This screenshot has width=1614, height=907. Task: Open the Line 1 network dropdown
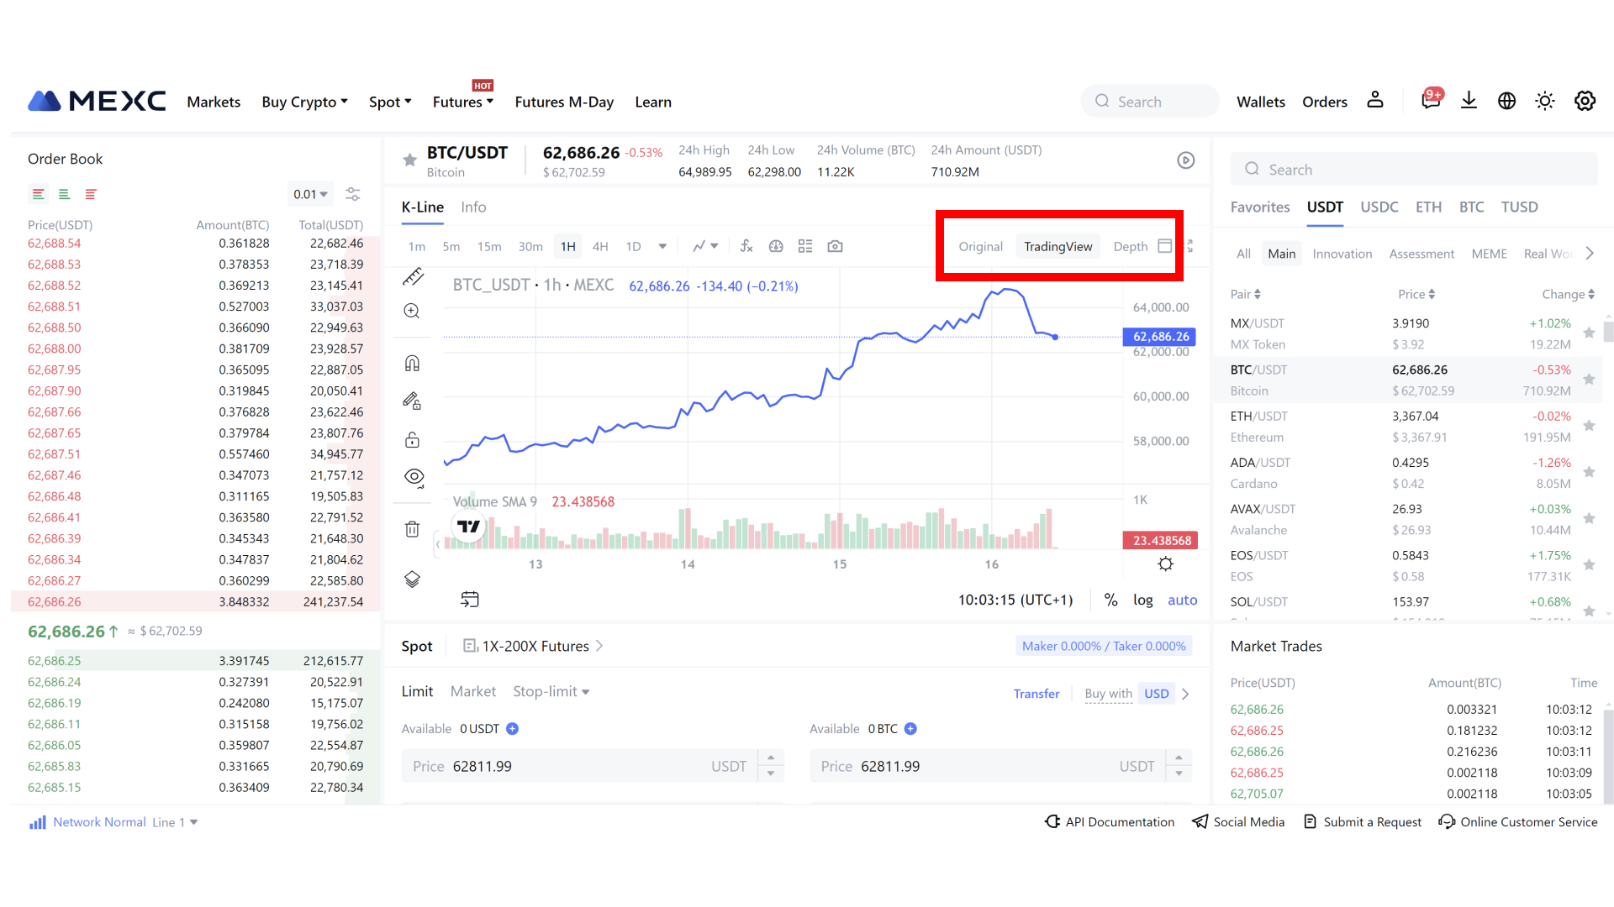point(175,822)
